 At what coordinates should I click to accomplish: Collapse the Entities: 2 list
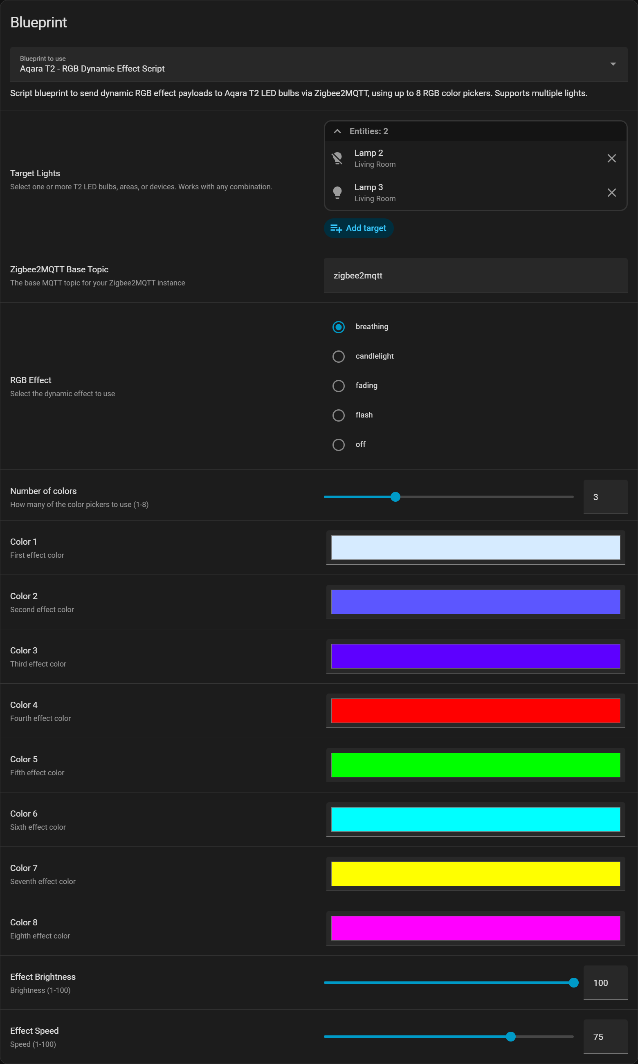(337, 132)
